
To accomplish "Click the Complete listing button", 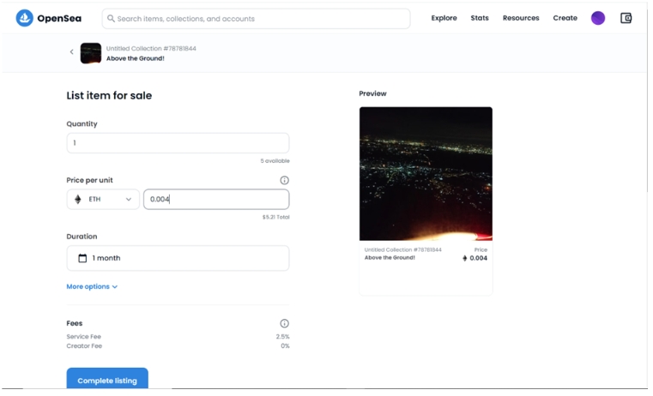I will 107,379.
